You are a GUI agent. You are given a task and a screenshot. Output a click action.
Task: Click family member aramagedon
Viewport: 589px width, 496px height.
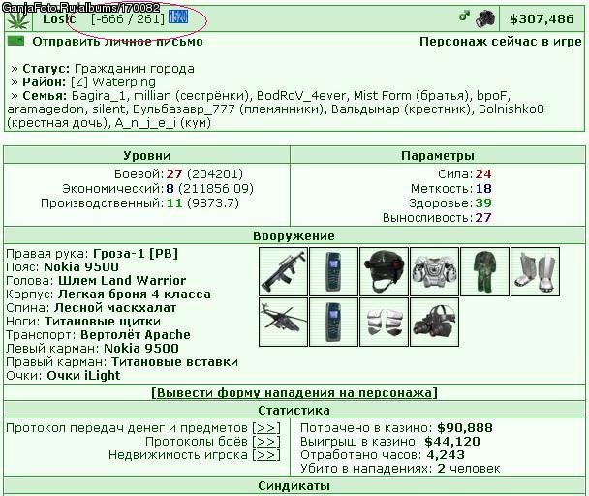click(x=46, y=108)
